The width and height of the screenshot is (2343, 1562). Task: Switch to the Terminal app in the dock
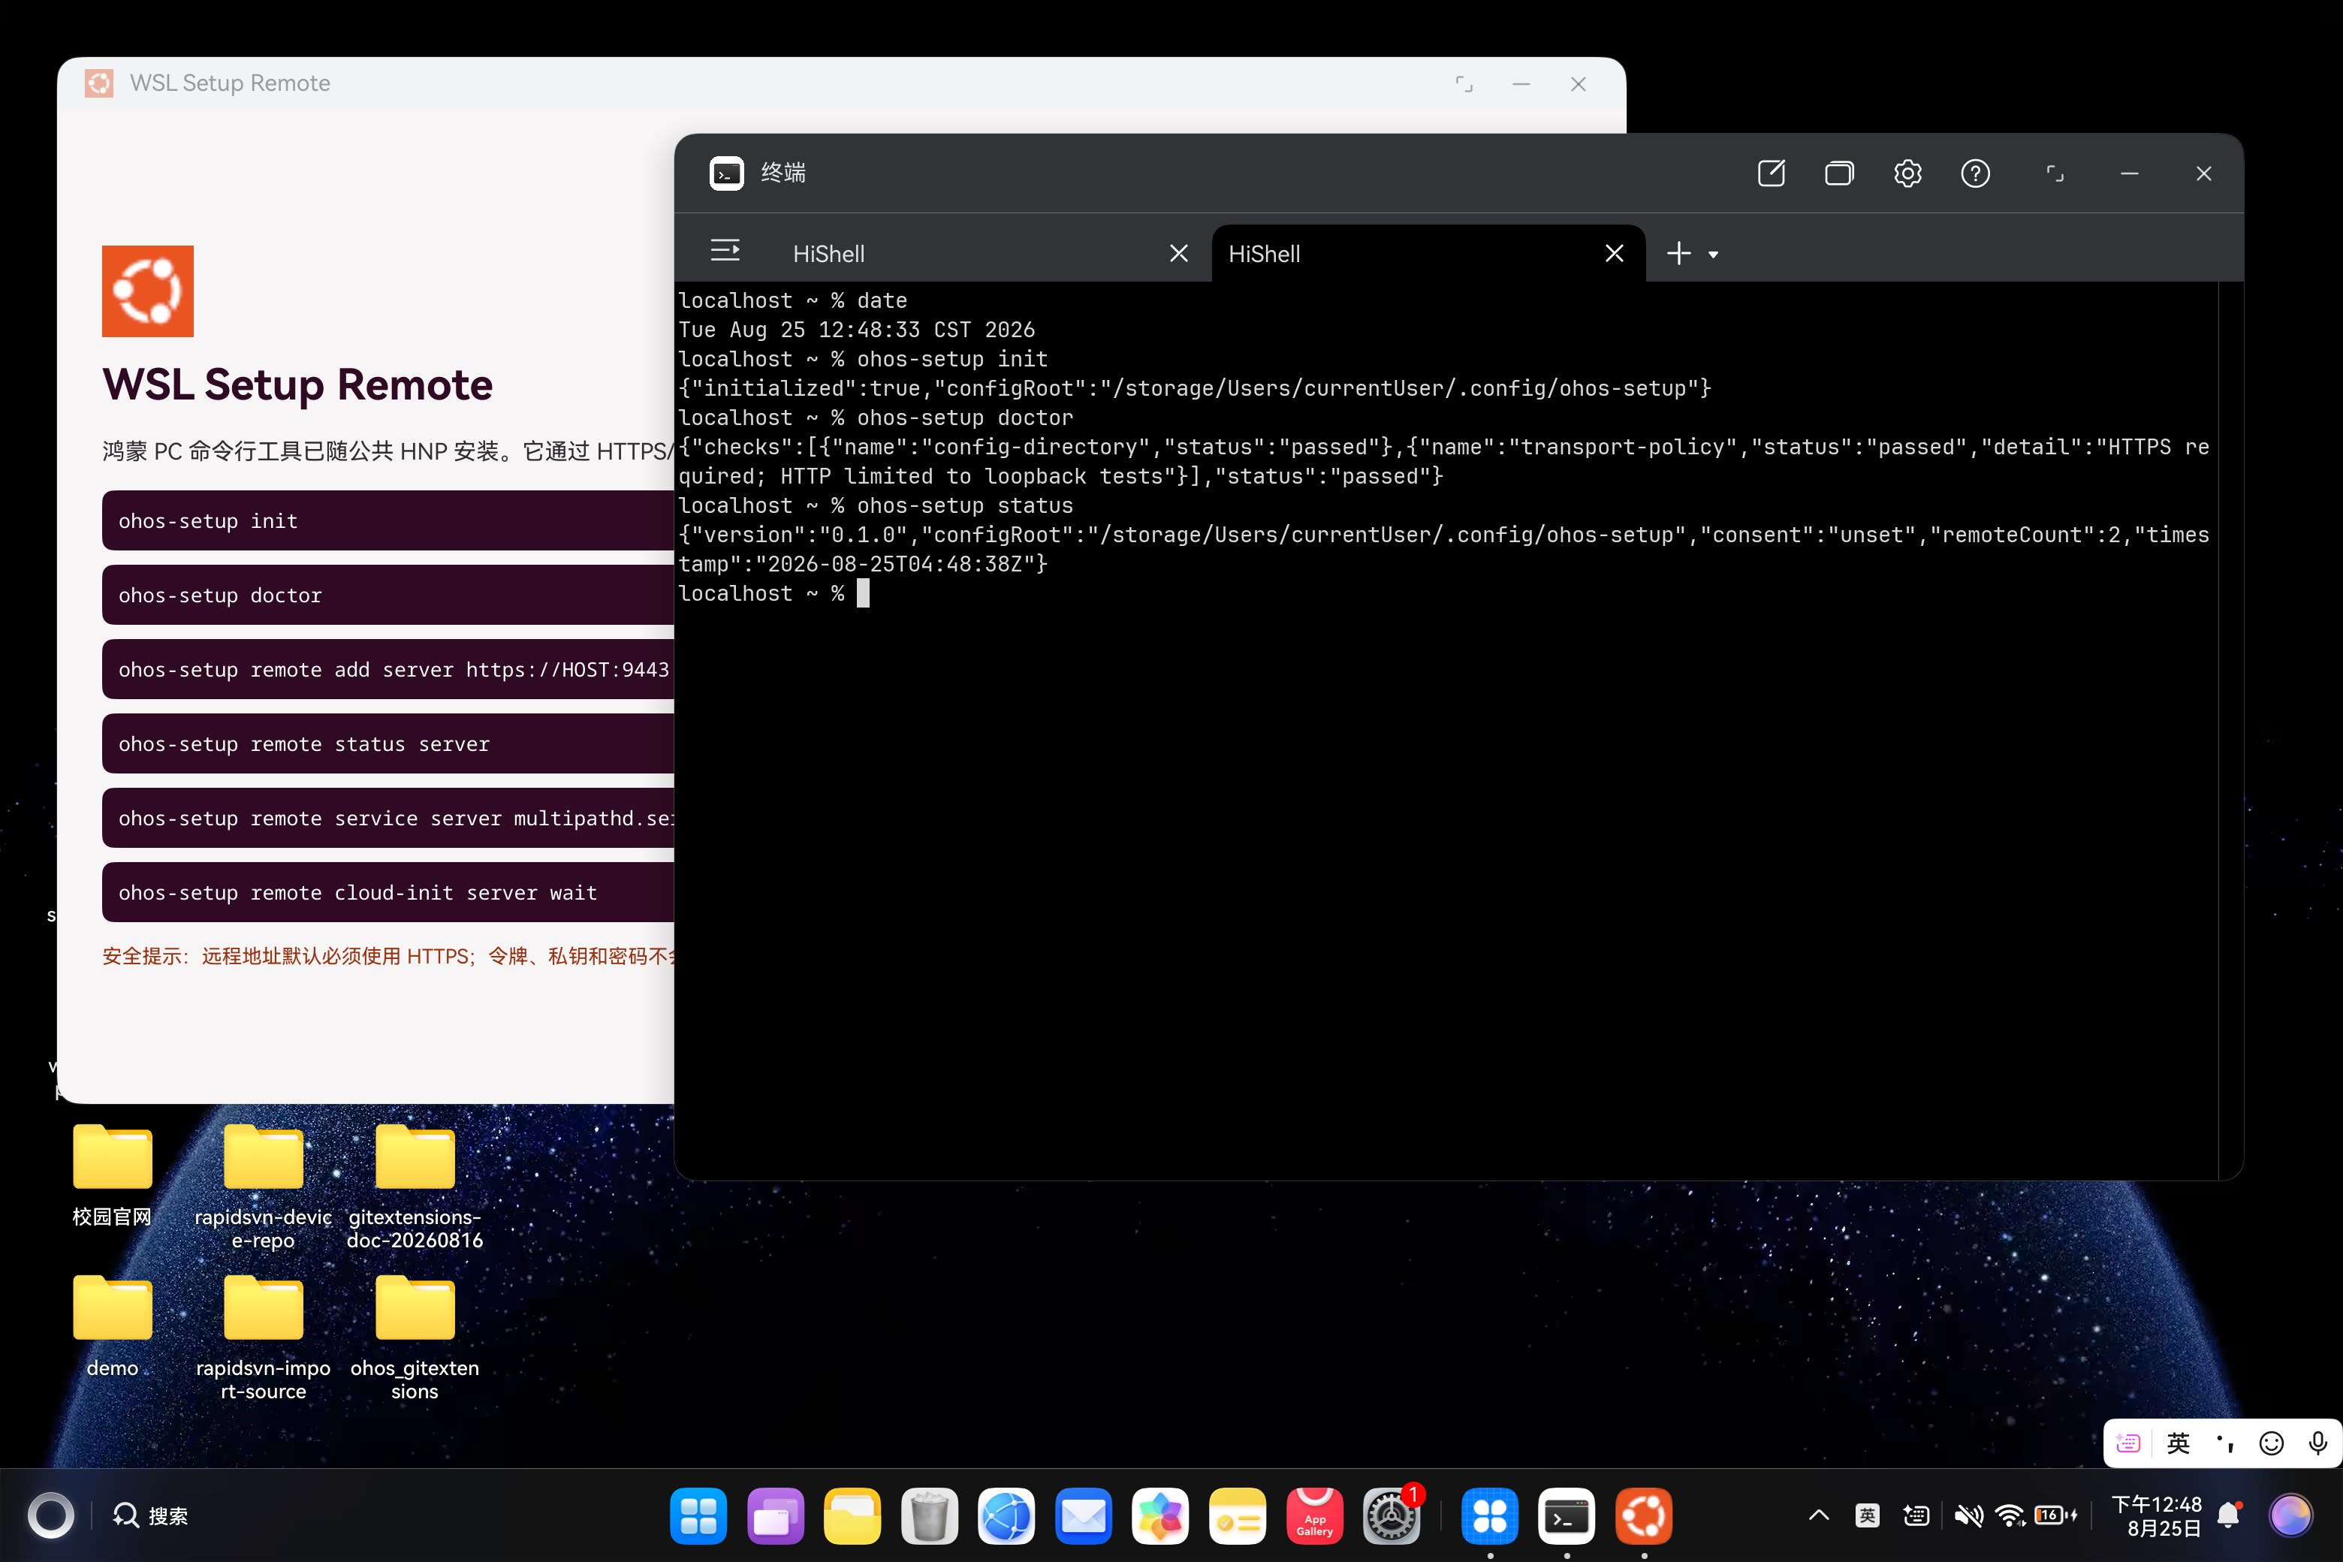(x=1567, y=1516)
